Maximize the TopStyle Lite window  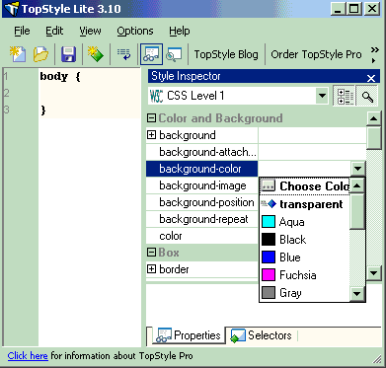click(354, 8)
